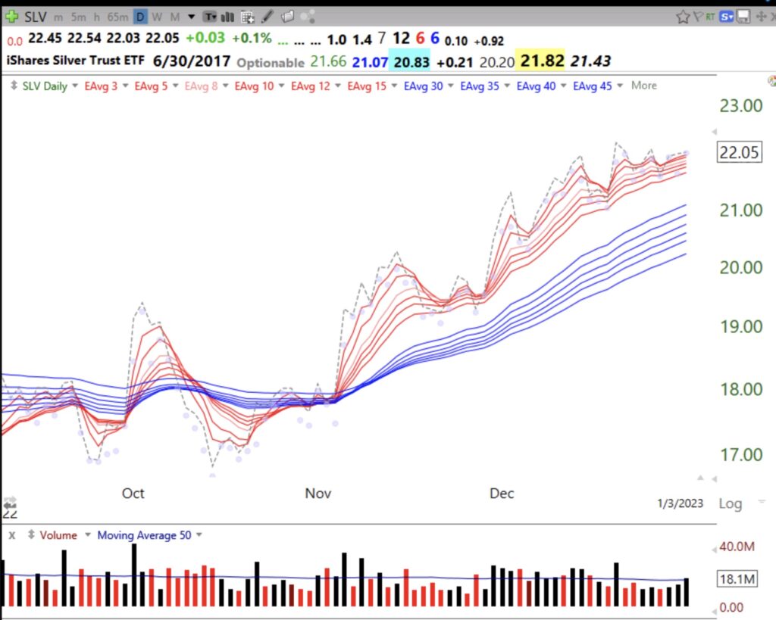
Task: Switch to Weekly 'W' timeframe
Action: pyautogui.click(x=157, y=16)
